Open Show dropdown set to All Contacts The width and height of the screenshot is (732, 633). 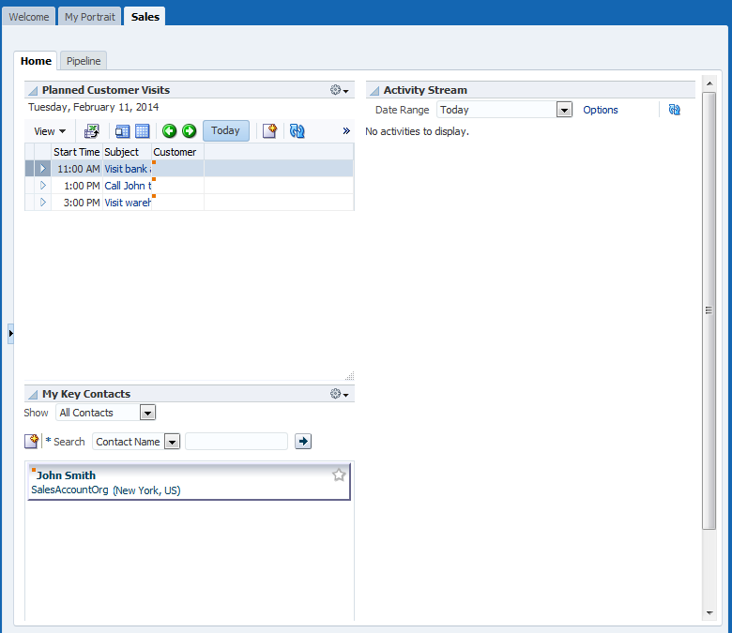click(147, 413)
